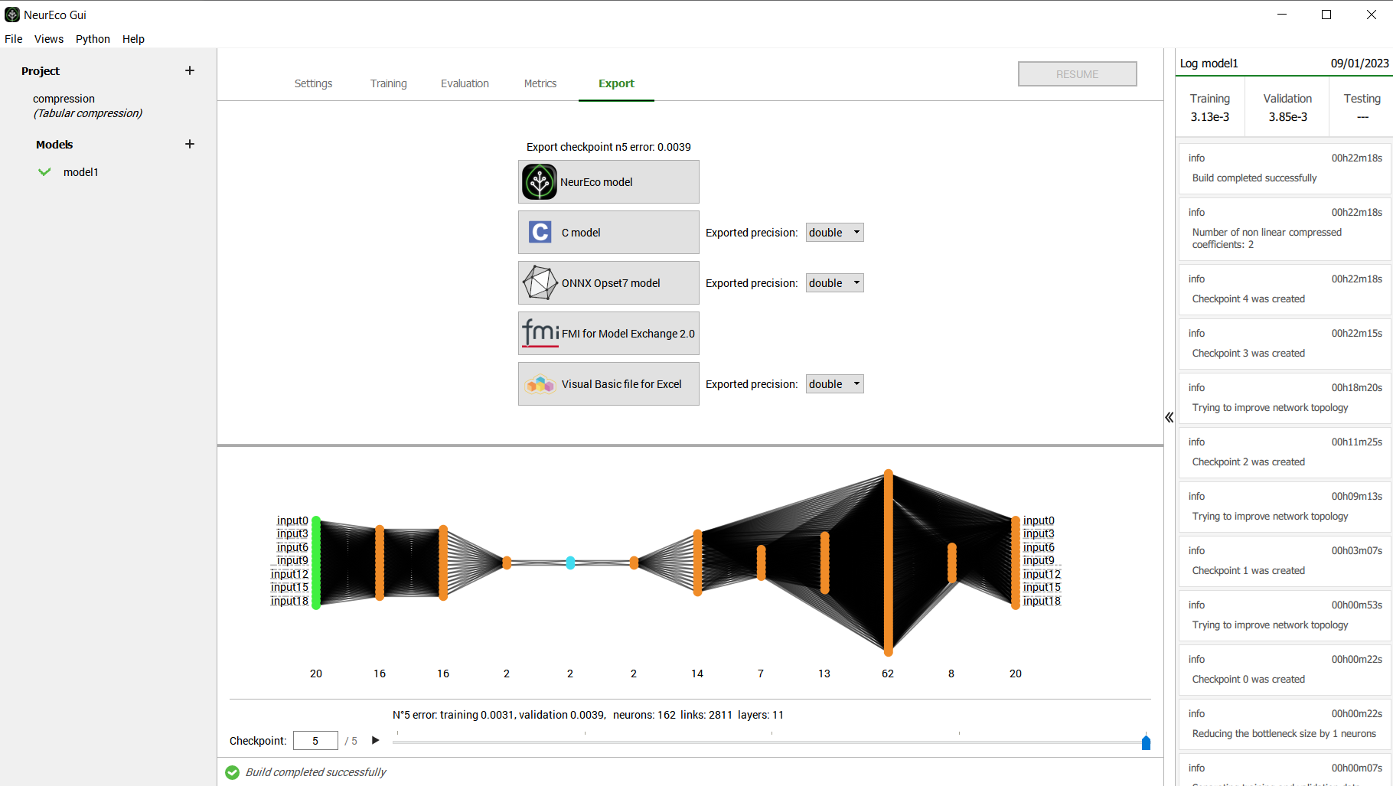This screenshot has width=1393, height=786.
Task: Select the Export tab
Action: (616, 83)
